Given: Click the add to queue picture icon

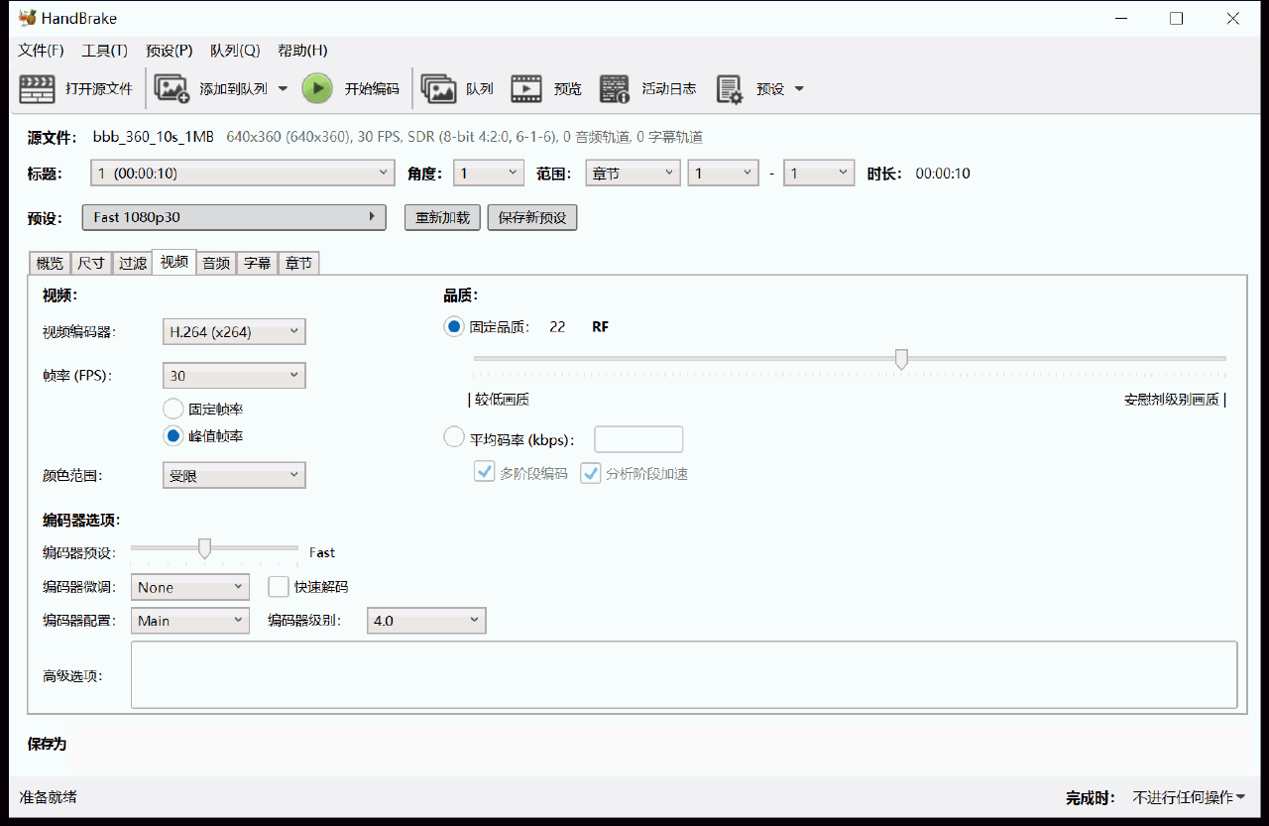Looking at the screenshot, I should point(172,89).
